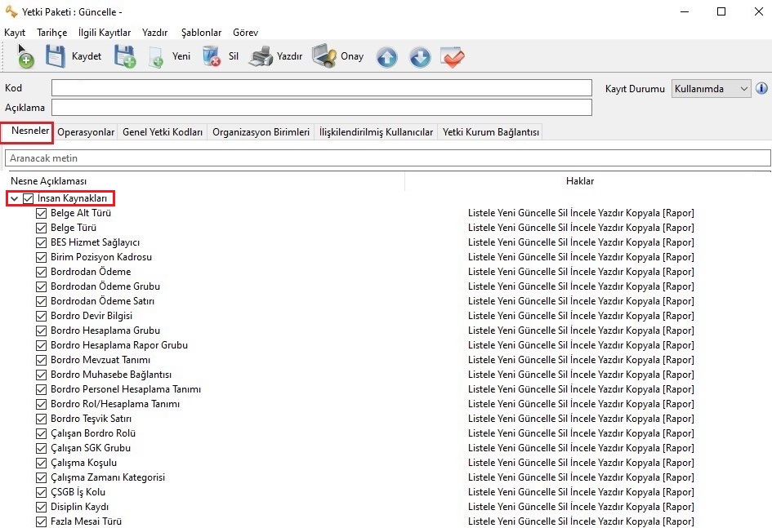Click the Kaydet save disk icon
The height and width of the screenshot is (528, 772).
pos(55,56)
